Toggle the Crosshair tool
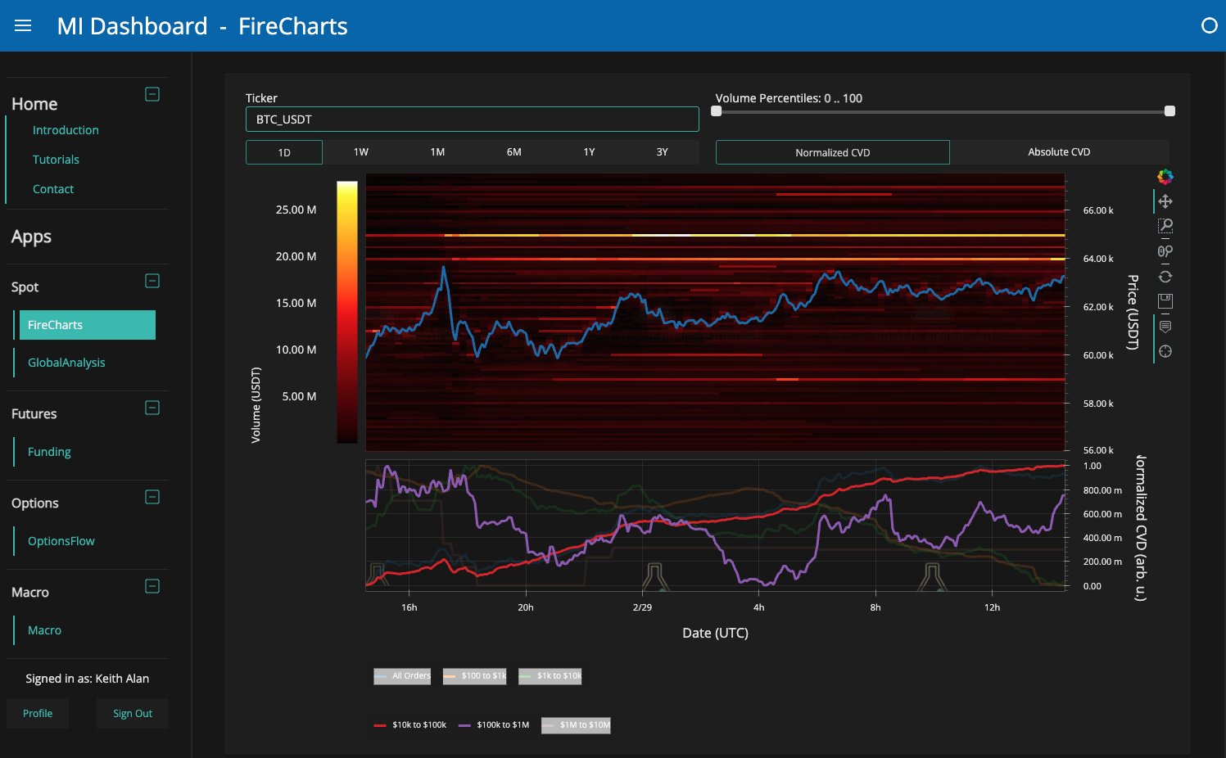 coord(1165,351)
